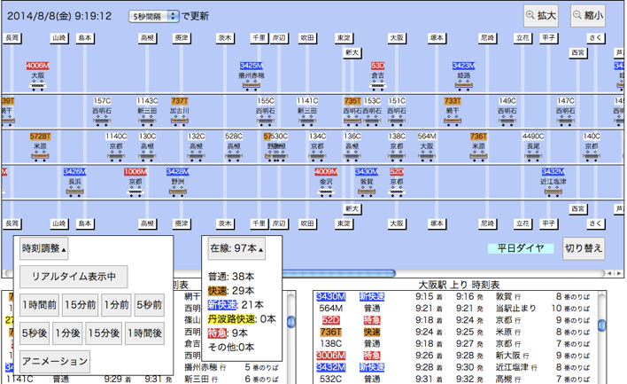Zoom in with the 拡大 button
Image resolution: width=627 pixels, height=384 pixels.
[x=540, y=15]
